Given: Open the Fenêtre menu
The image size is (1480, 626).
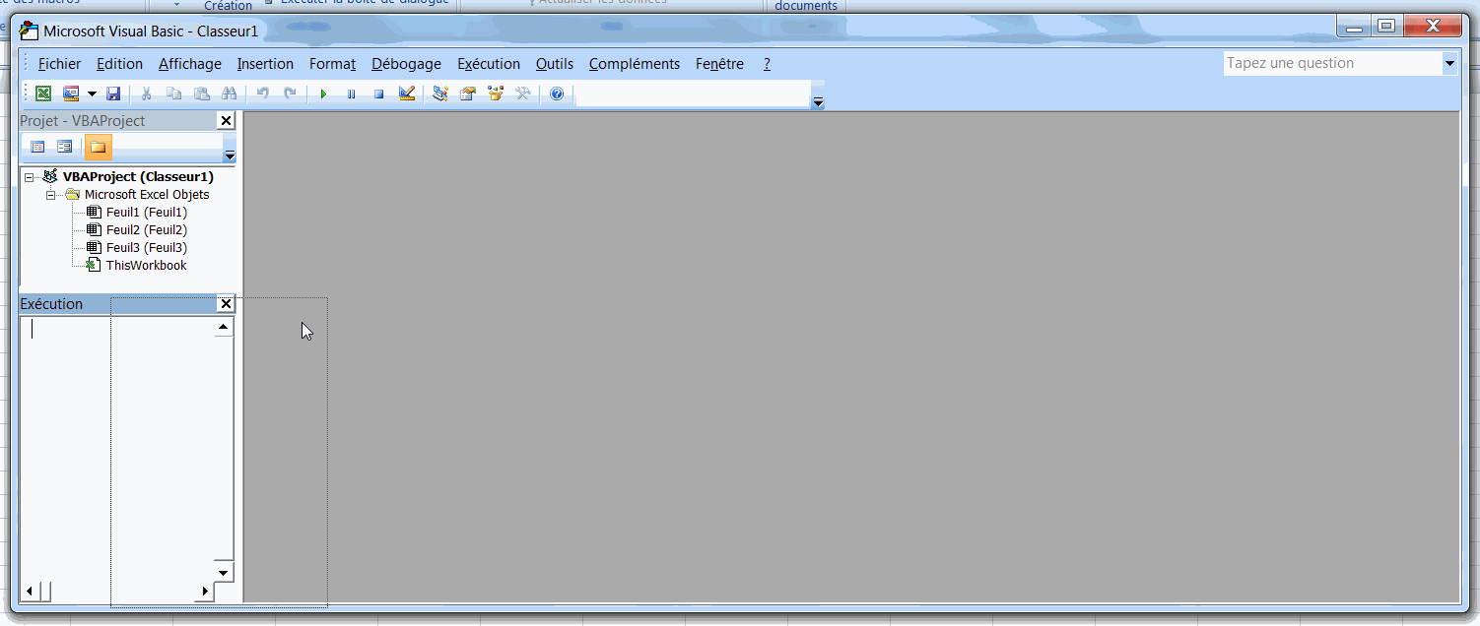Looking at the screenshot, I should click(x=719, y=64).
